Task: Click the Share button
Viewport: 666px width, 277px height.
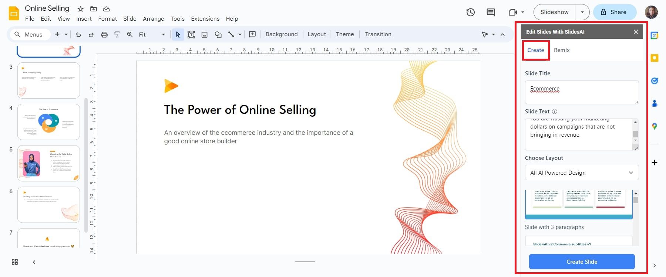Action: [614, 12]
